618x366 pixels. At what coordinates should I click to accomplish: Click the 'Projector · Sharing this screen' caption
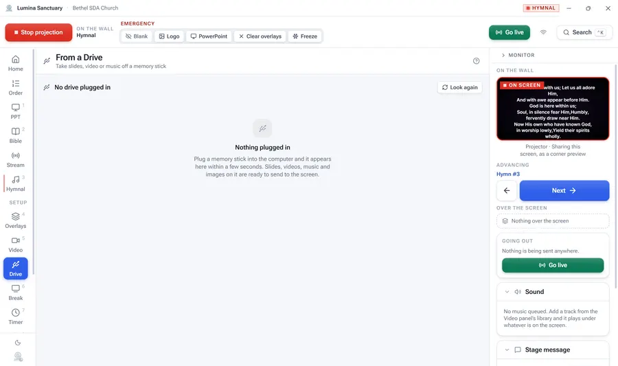tap(553, 150)
